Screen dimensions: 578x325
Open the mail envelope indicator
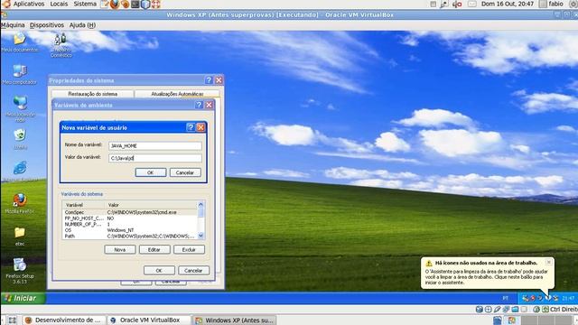coord(471,4)
